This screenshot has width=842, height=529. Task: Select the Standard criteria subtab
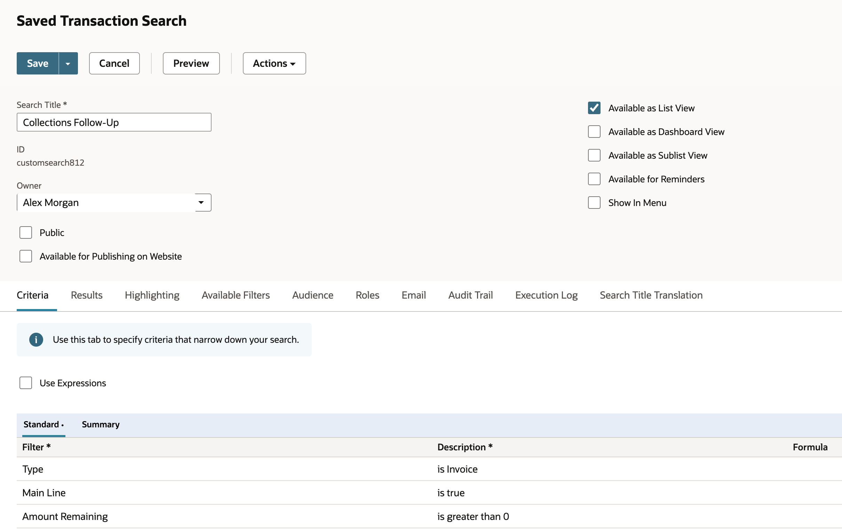(x=43, y=424)
